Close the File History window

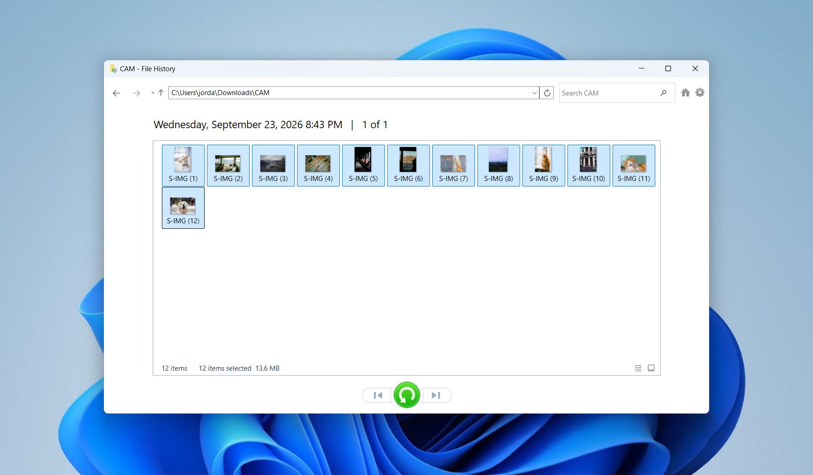[x=695, y=68]
